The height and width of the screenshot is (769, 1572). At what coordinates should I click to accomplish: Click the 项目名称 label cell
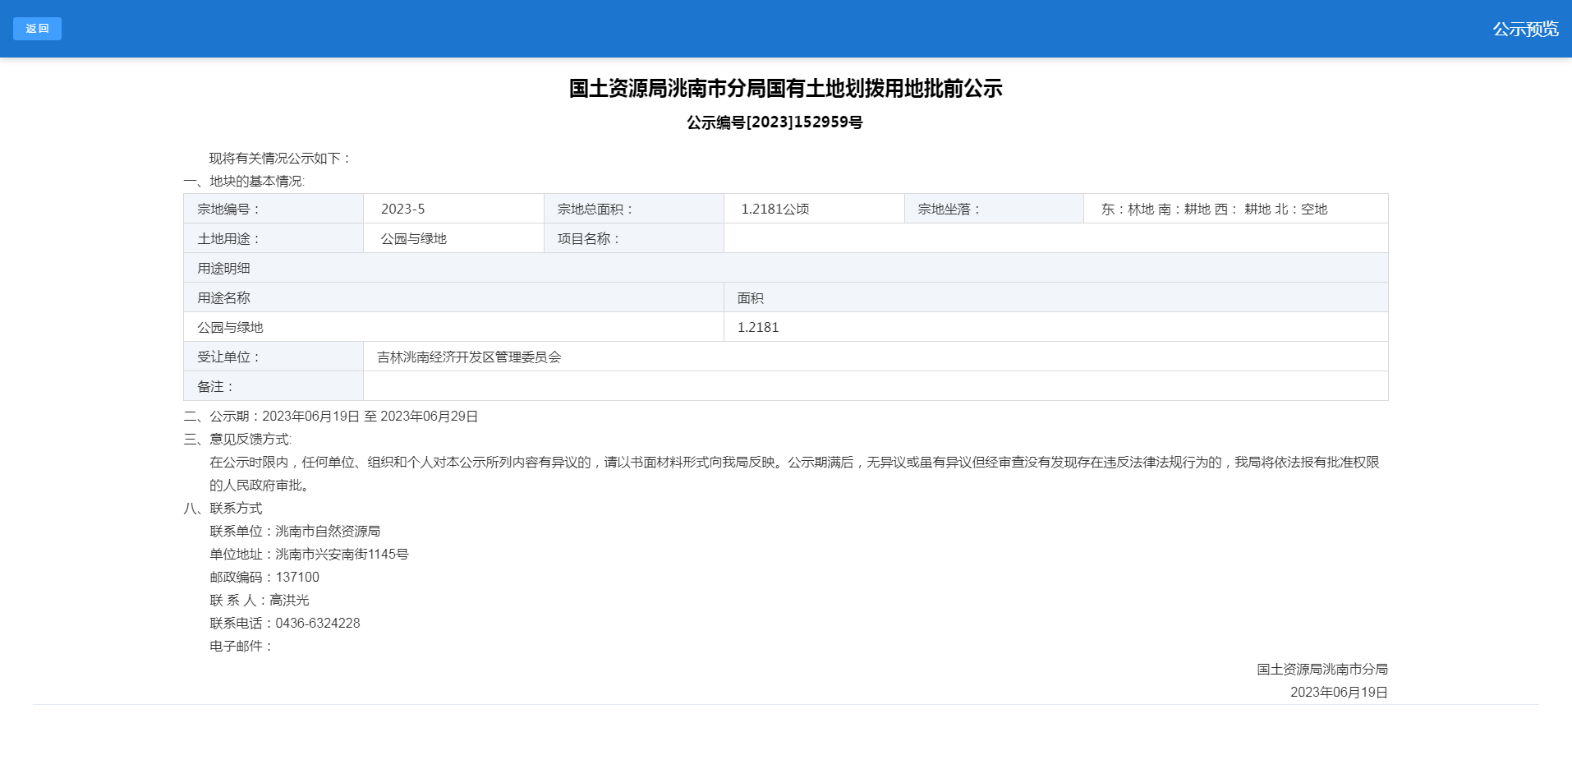click(634, 238)
